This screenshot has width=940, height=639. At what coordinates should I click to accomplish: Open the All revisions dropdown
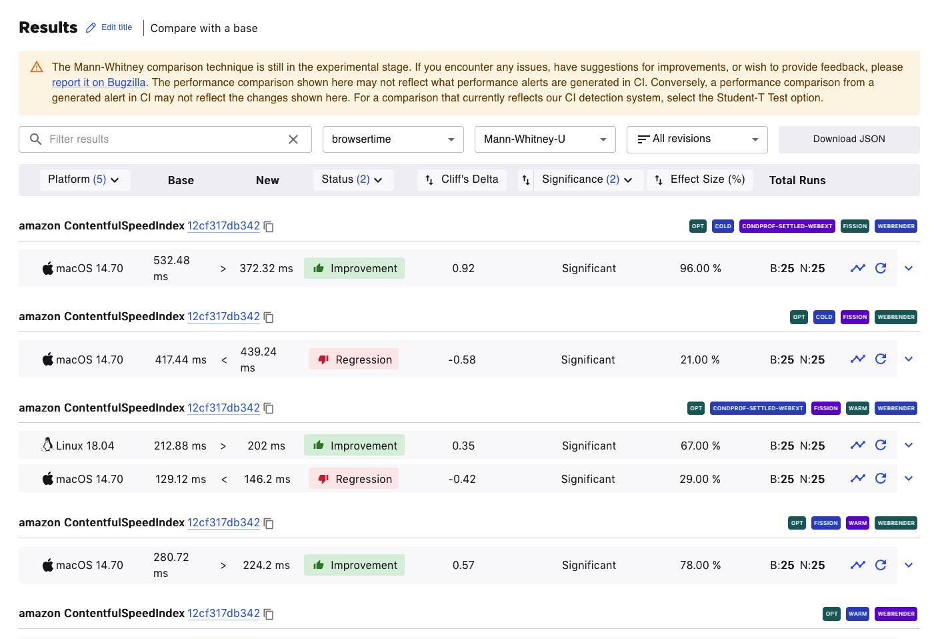point(697,139)
